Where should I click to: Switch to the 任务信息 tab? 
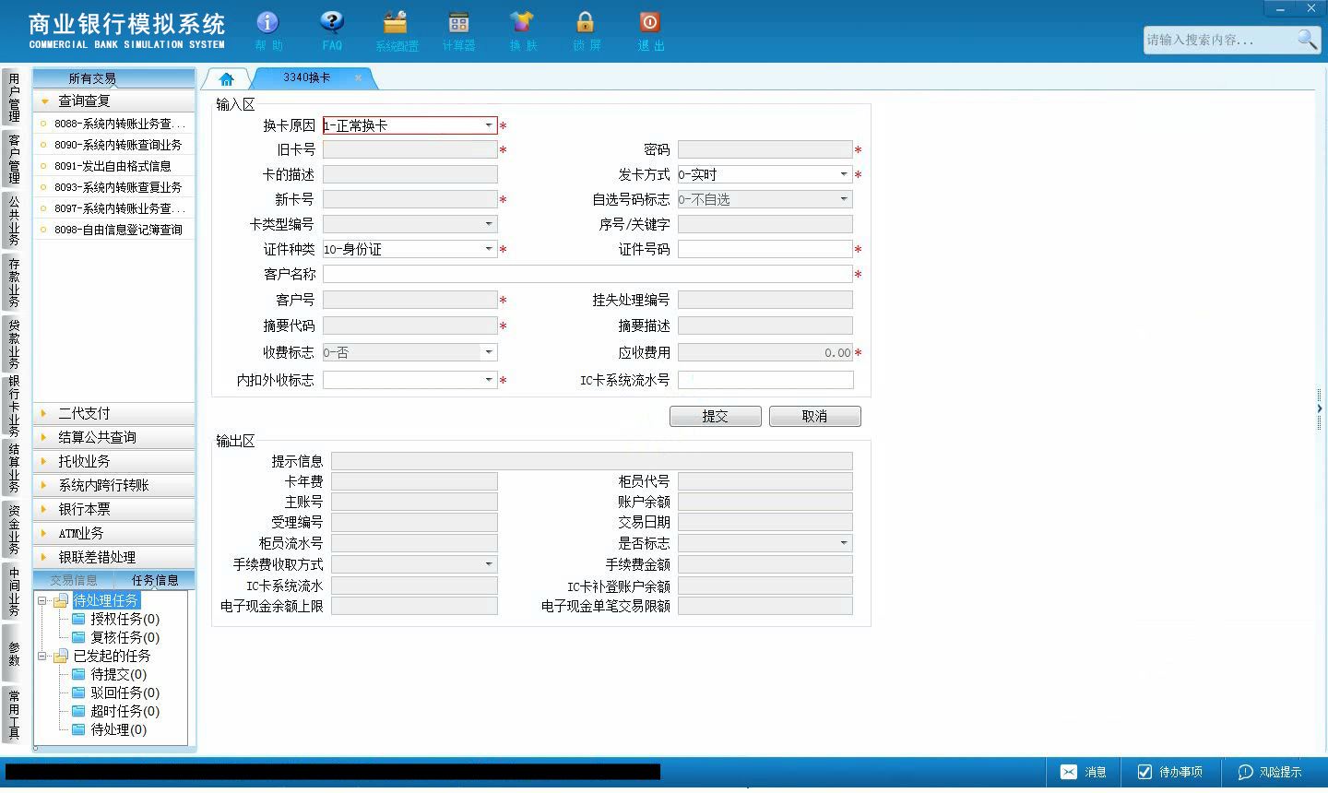point(155,580)
